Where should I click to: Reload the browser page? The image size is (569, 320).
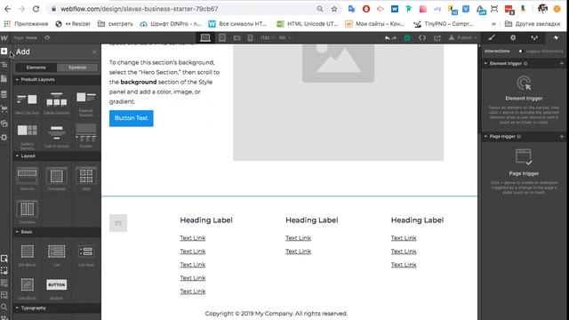[x=36, y=9]
